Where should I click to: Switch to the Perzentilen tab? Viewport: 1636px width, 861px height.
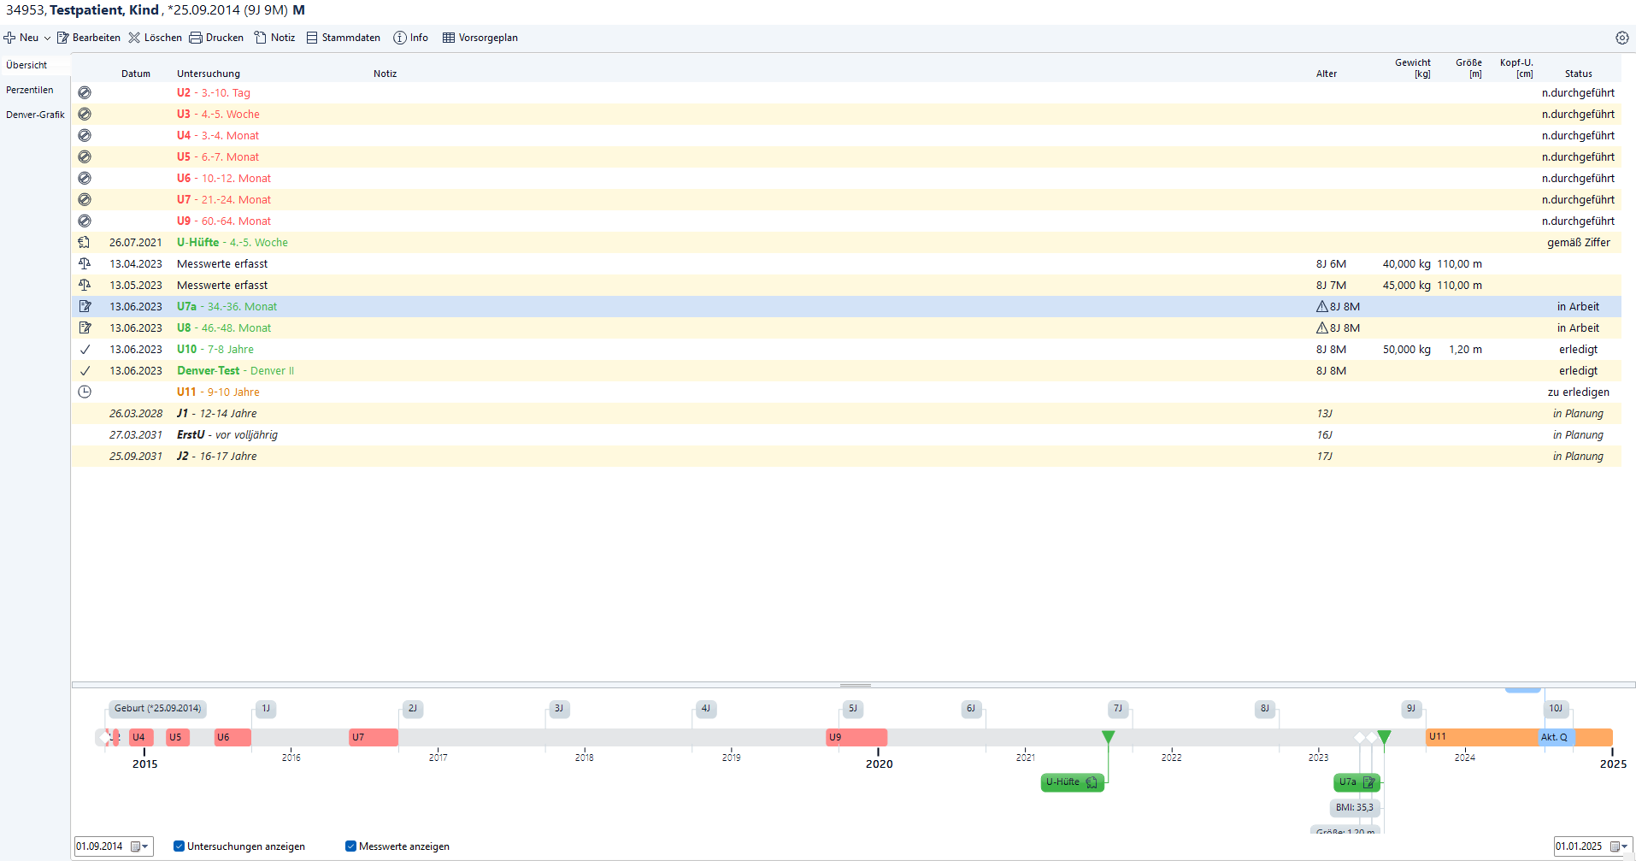pyautogui.click(x=30, y=90)
